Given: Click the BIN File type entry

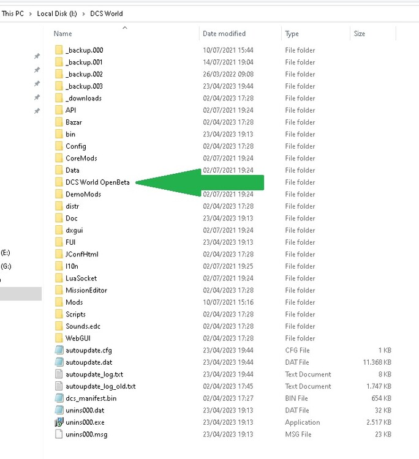Looking at the screenshot, I should point(296,398).
